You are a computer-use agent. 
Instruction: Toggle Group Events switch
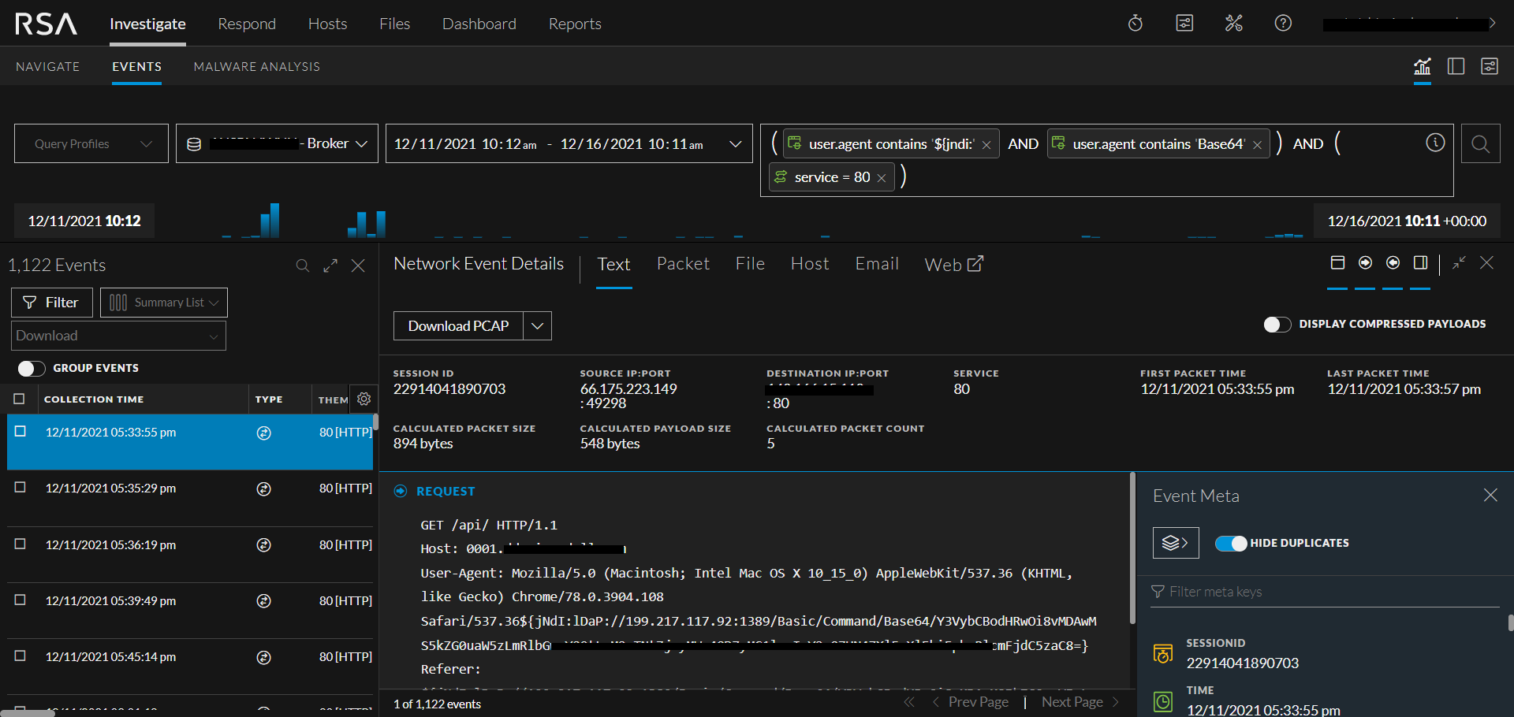(x=32, y=367)
